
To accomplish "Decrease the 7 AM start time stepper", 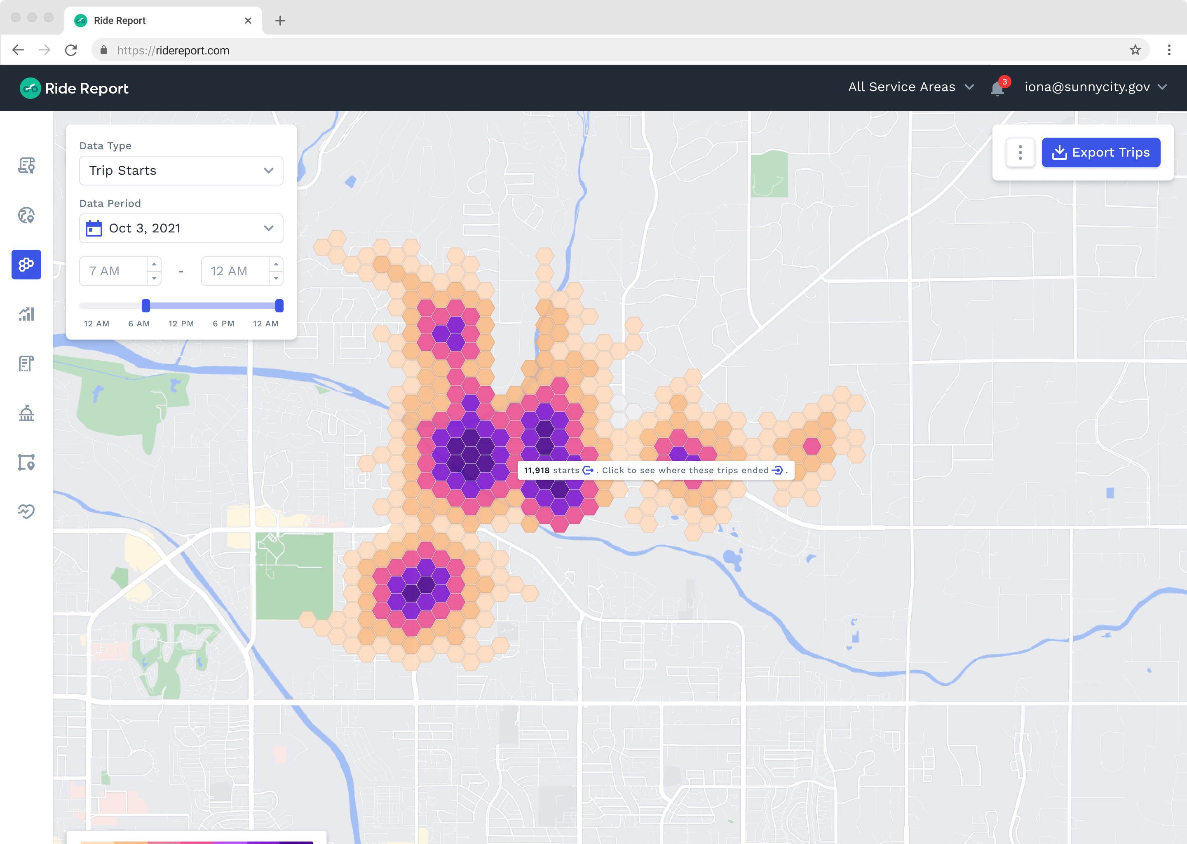I will tap(154, 278).
